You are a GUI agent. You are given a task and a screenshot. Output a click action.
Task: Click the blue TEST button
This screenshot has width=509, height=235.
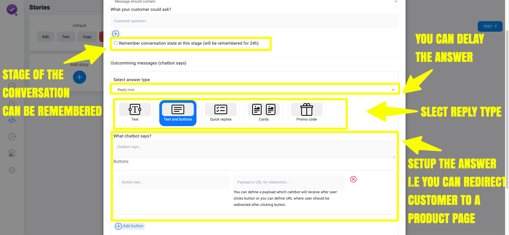(x=490, y=26)
